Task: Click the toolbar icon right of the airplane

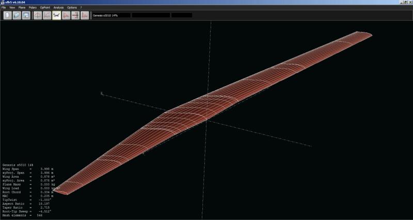Action: [x=66, y=15]
